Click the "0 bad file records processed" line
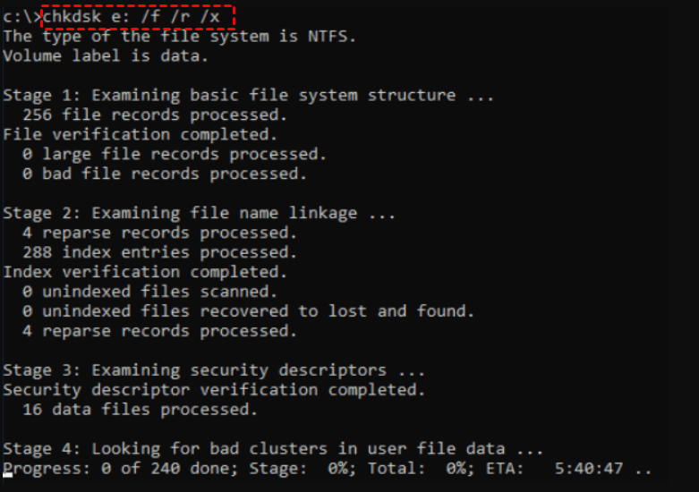 165,174
